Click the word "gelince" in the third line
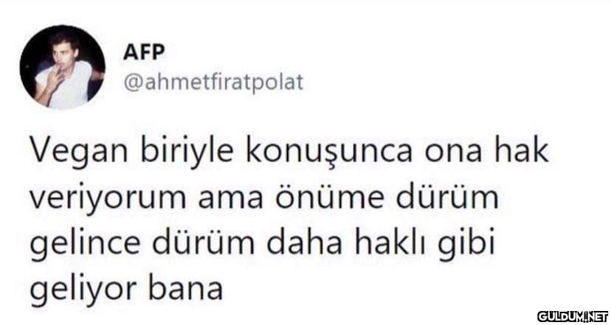 85,244
